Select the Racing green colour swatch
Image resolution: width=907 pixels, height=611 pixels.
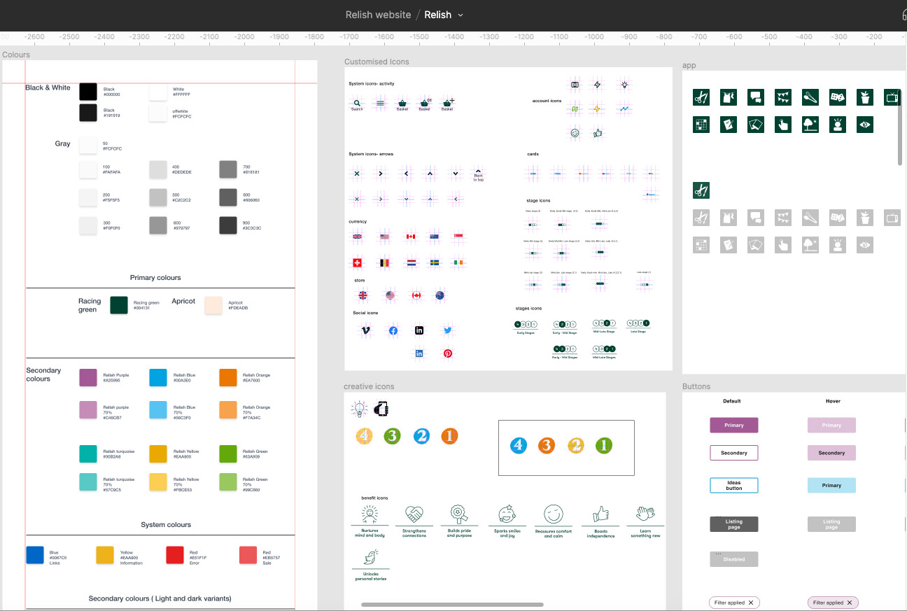coord(119,304)
